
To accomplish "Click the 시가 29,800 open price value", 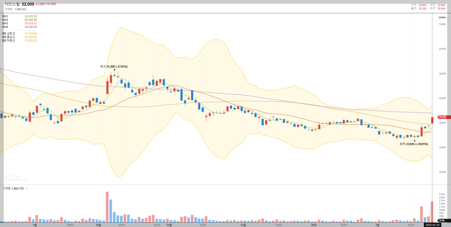I will tap(422, 5).
